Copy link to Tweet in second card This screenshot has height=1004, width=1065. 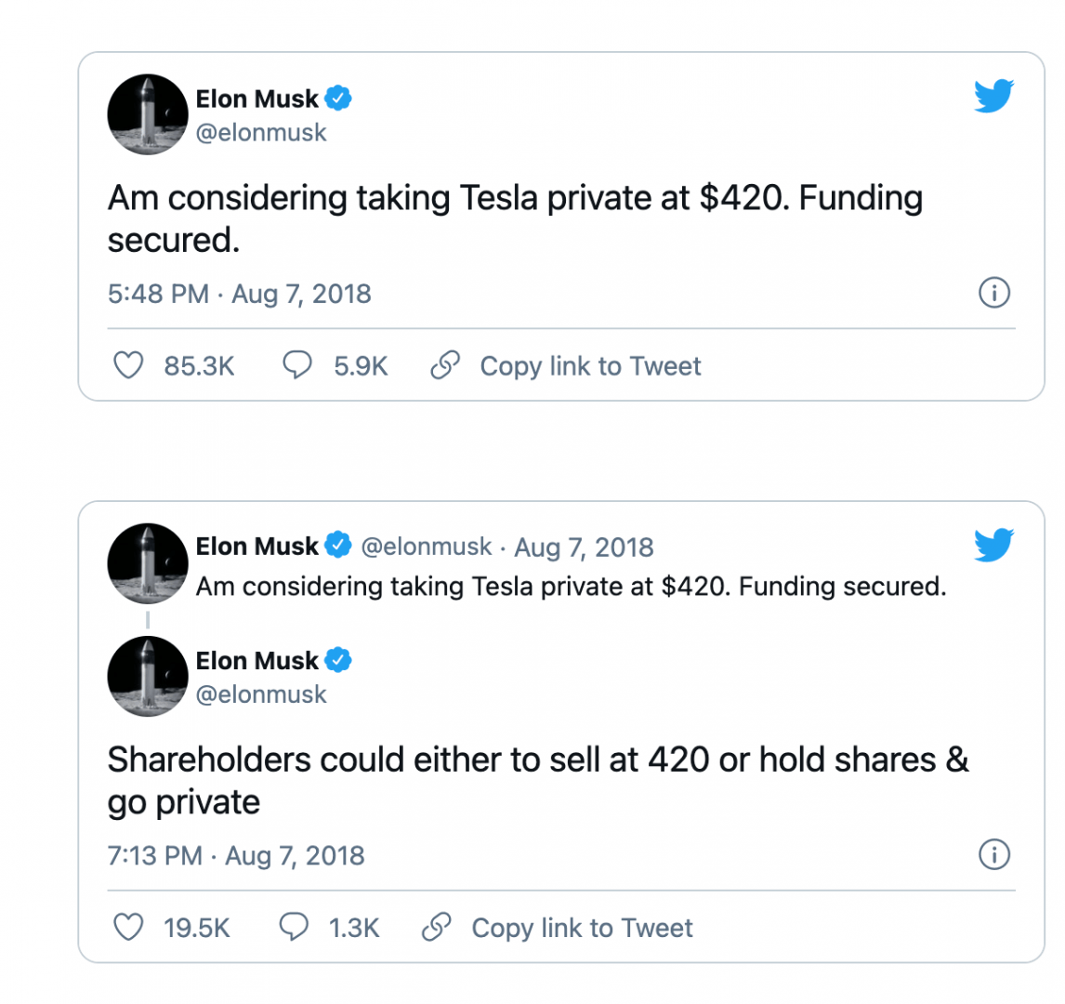pos(582,928)
